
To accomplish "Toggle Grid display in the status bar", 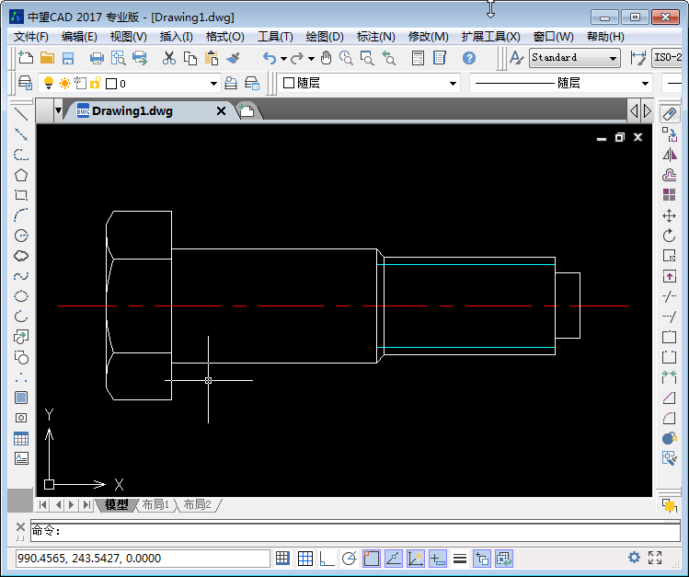I will coord(304,558).
